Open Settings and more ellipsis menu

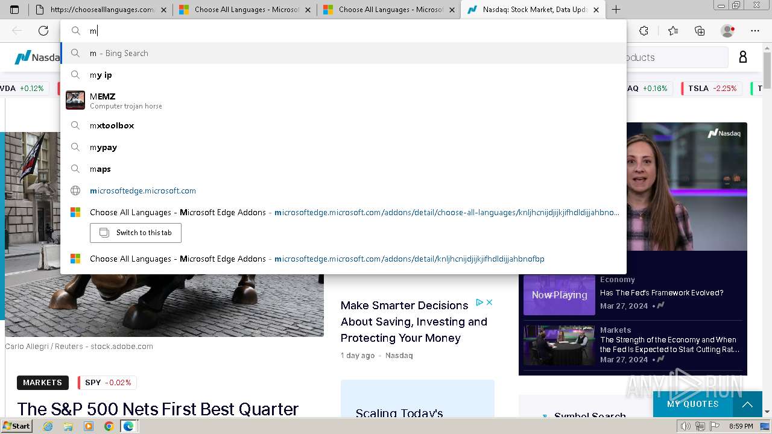tap(755, 31)
